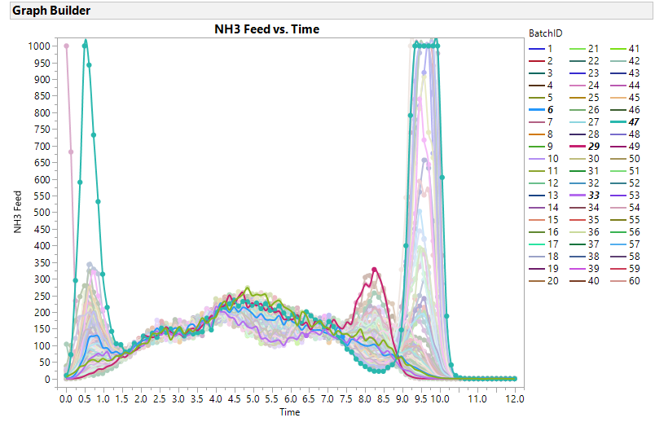Click the 750 y-axis tick label
Image resolution: width=655 pixels, height=422 pixels.
[x=42, y=130]
